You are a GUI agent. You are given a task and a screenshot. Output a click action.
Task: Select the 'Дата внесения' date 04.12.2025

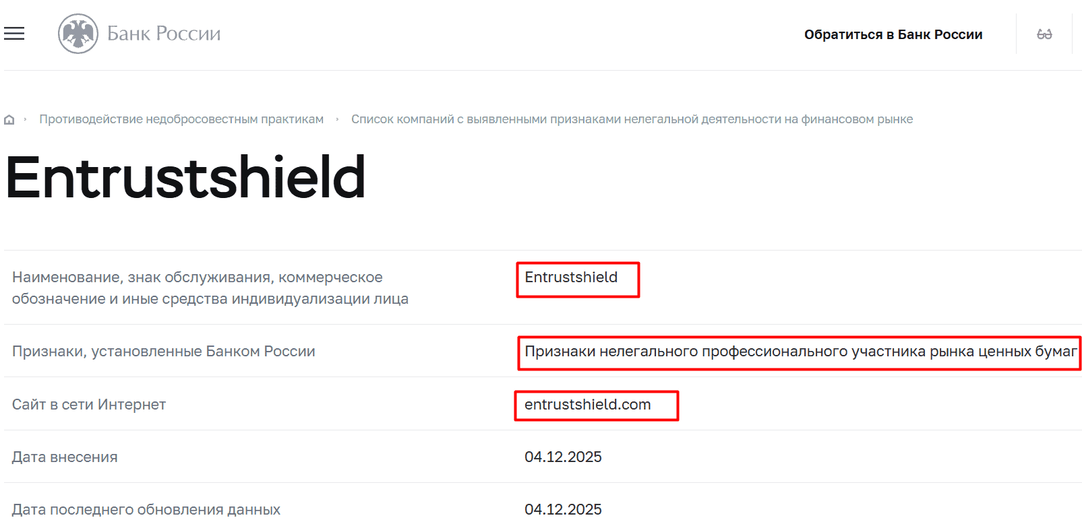[x=564, y=457]
